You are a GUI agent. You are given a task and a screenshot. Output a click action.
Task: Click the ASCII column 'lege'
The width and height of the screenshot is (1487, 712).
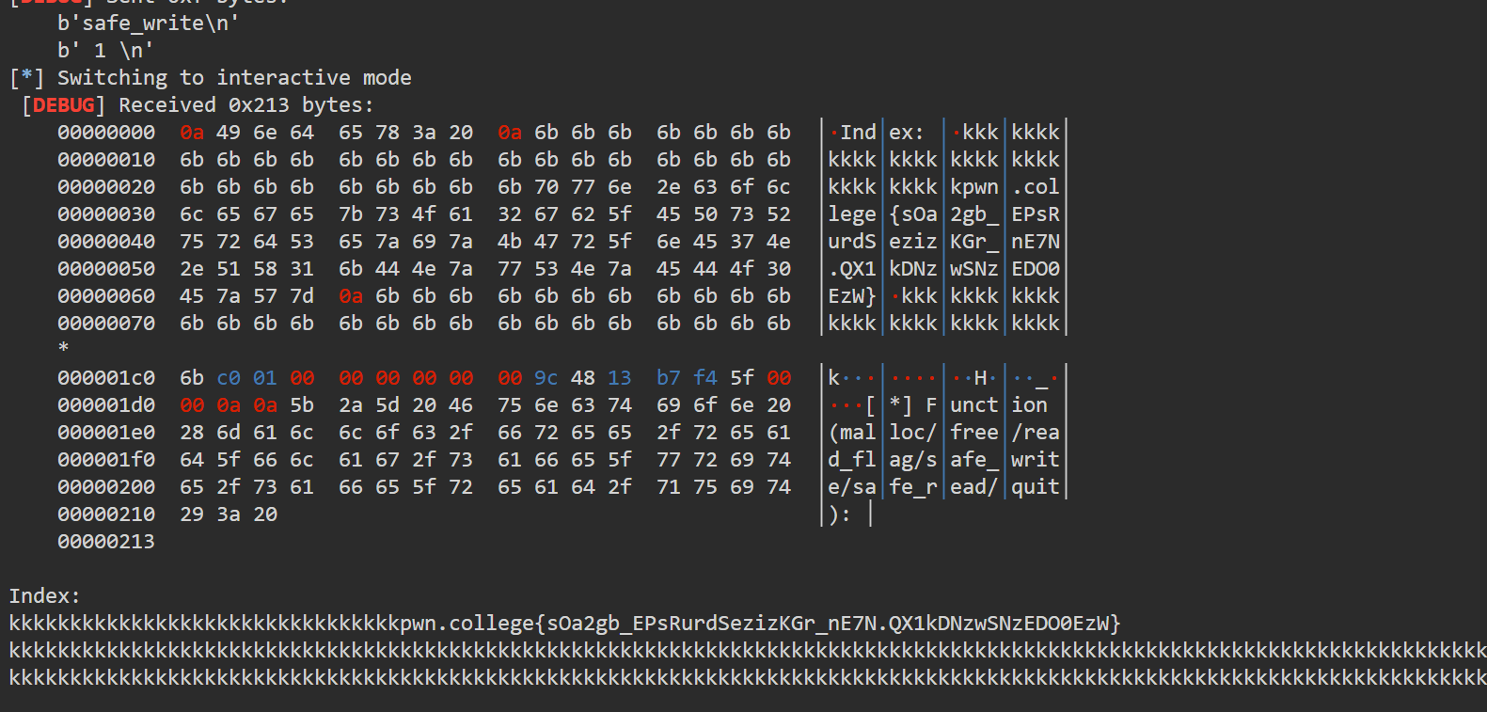coord(852,214)
